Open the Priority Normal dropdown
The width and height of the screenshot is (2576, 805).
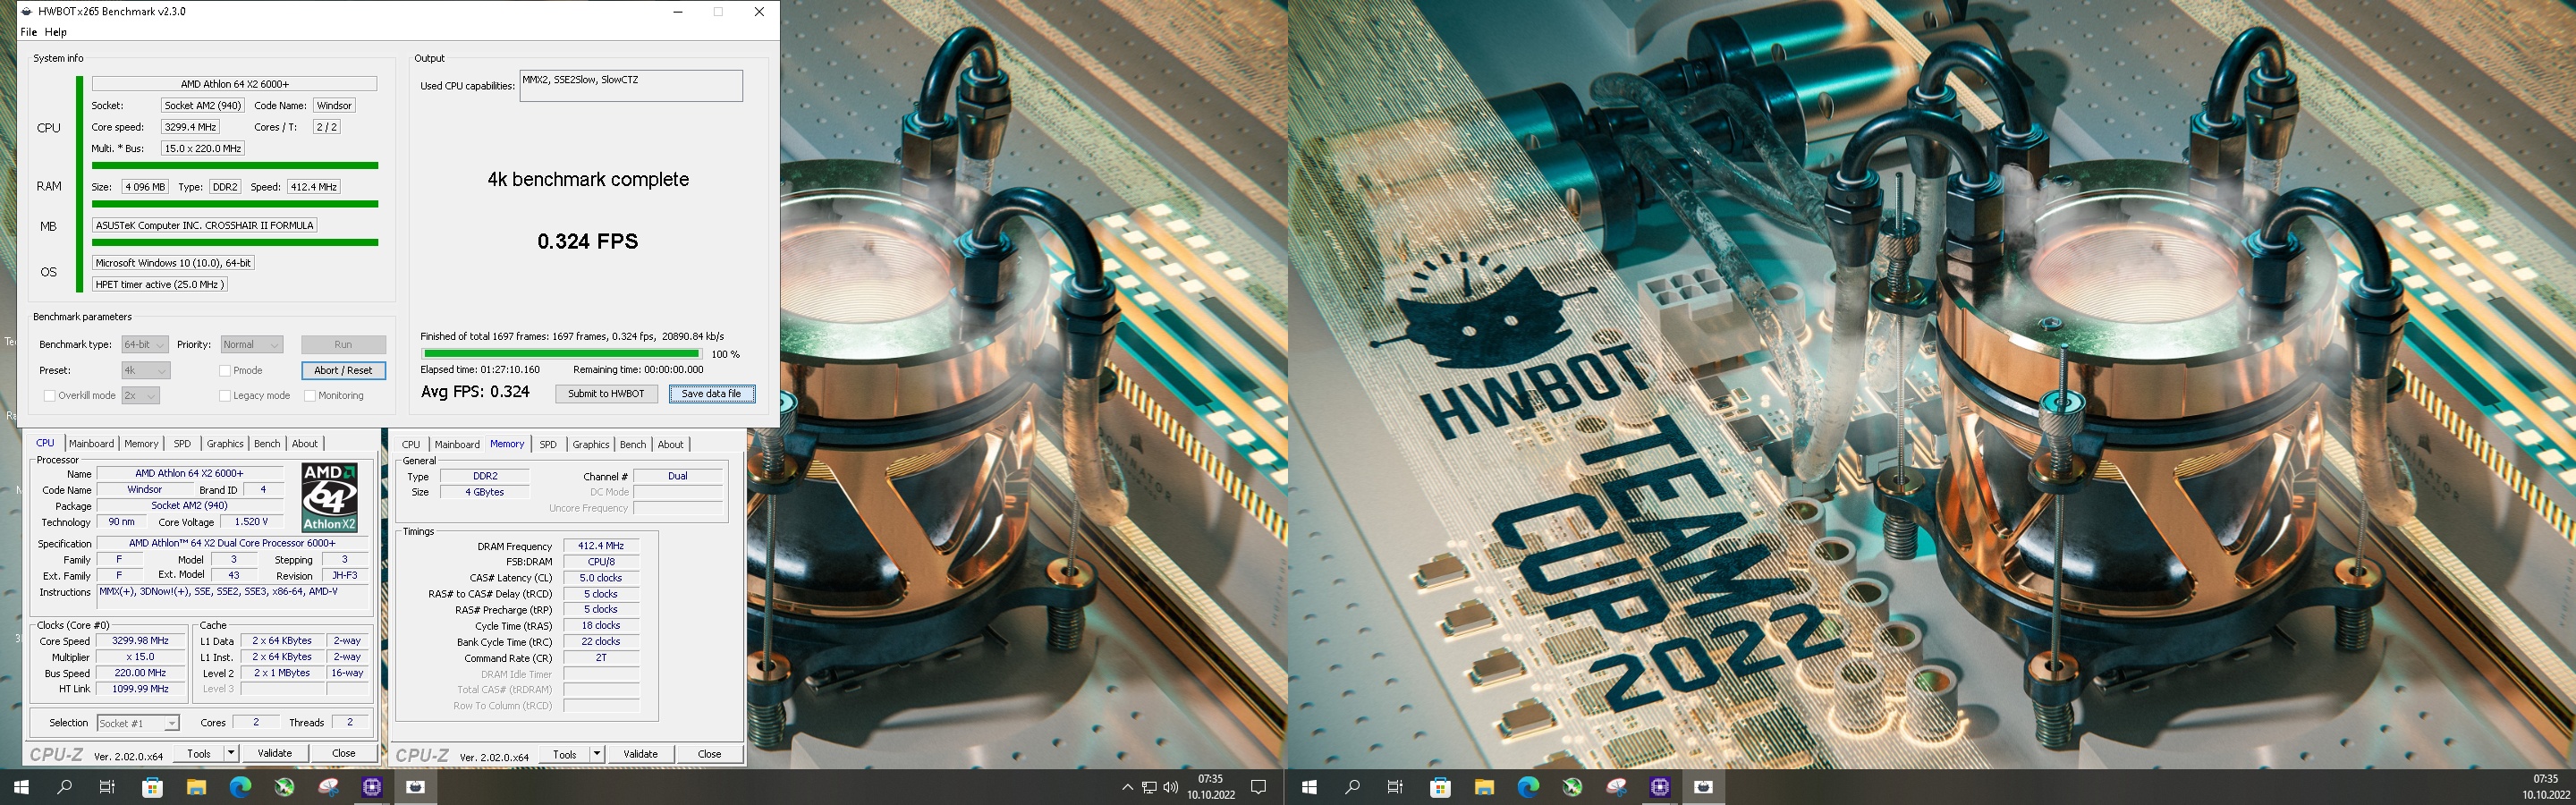[x=252, y=344]
